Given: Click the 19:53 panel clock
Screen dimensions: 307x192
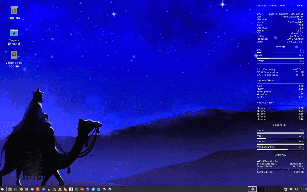Looking at the screenshot, I should click(x=303, y=189).
